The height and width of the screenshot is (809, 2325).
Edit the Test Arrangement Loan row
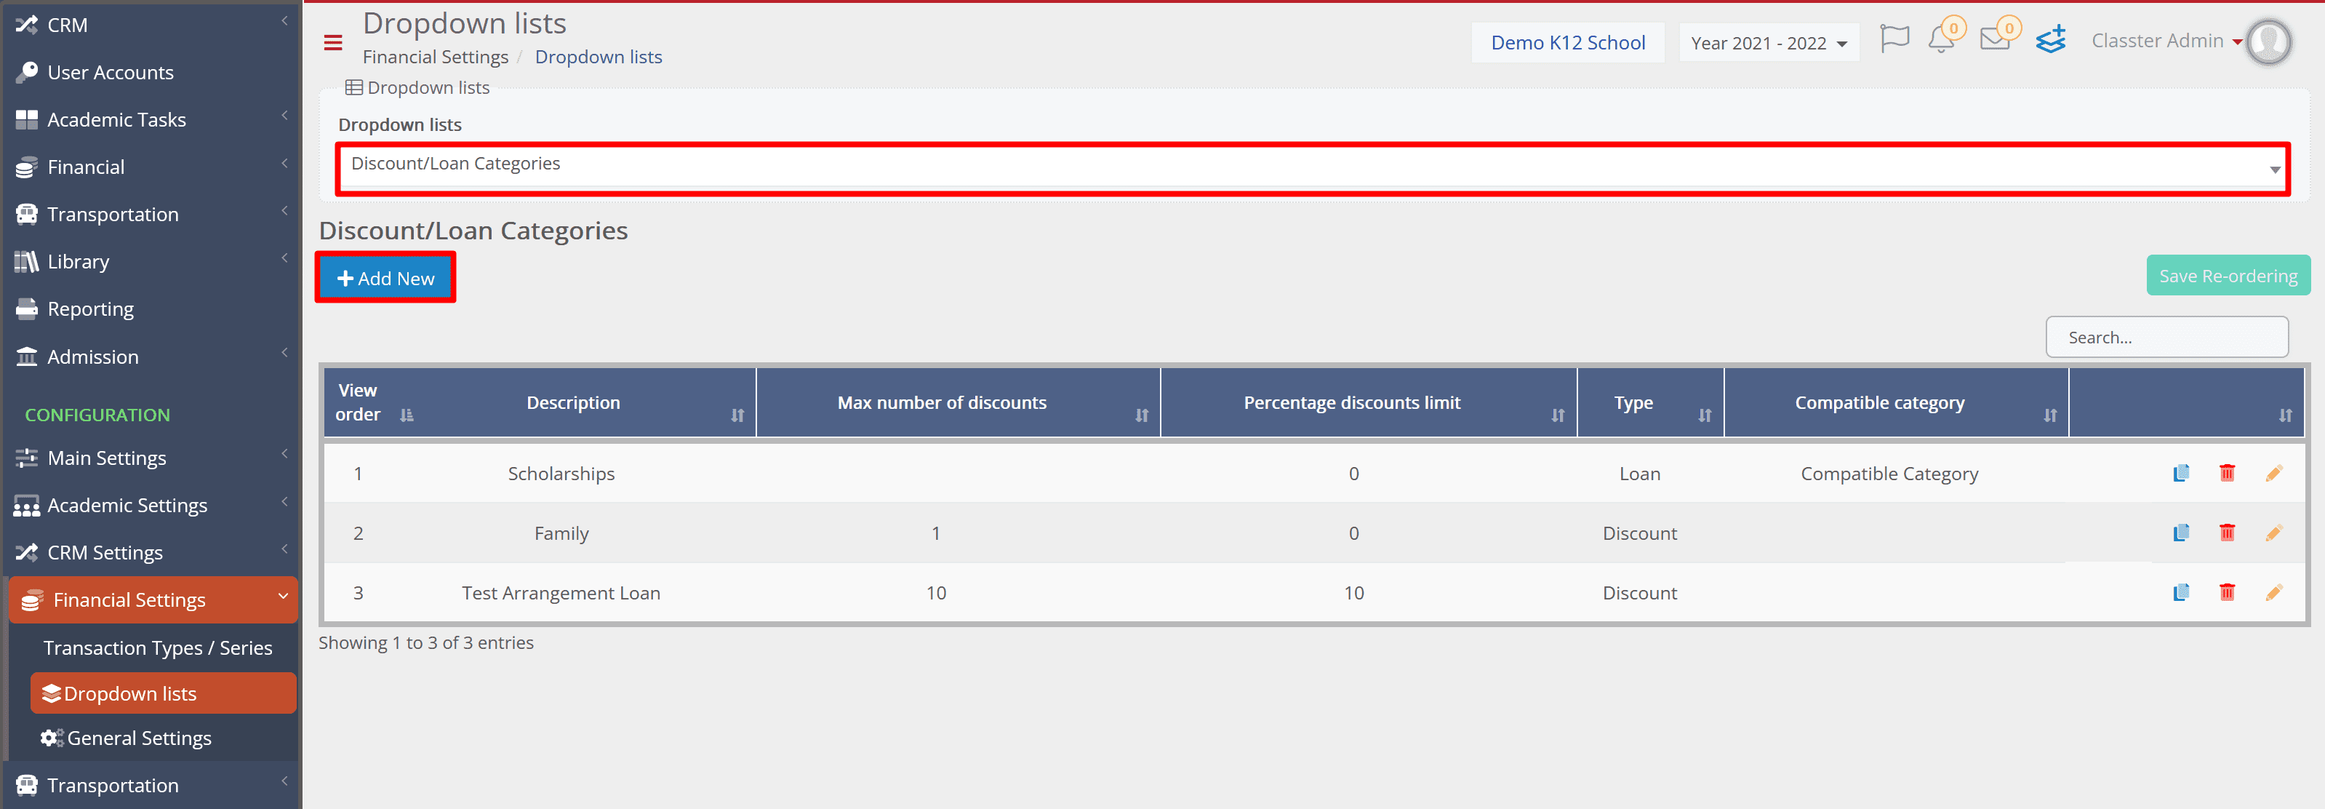2273,592
